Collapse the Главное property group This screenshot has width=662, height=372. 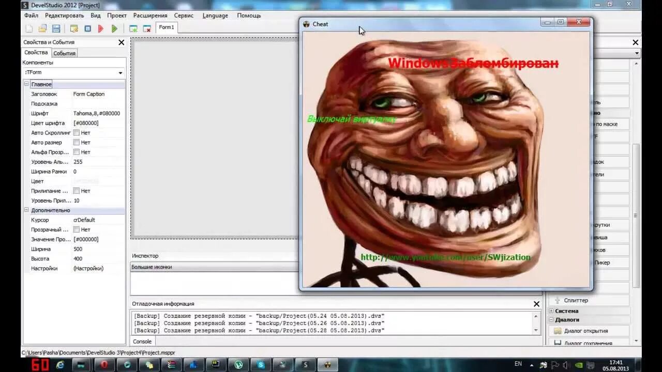[26, 84]
